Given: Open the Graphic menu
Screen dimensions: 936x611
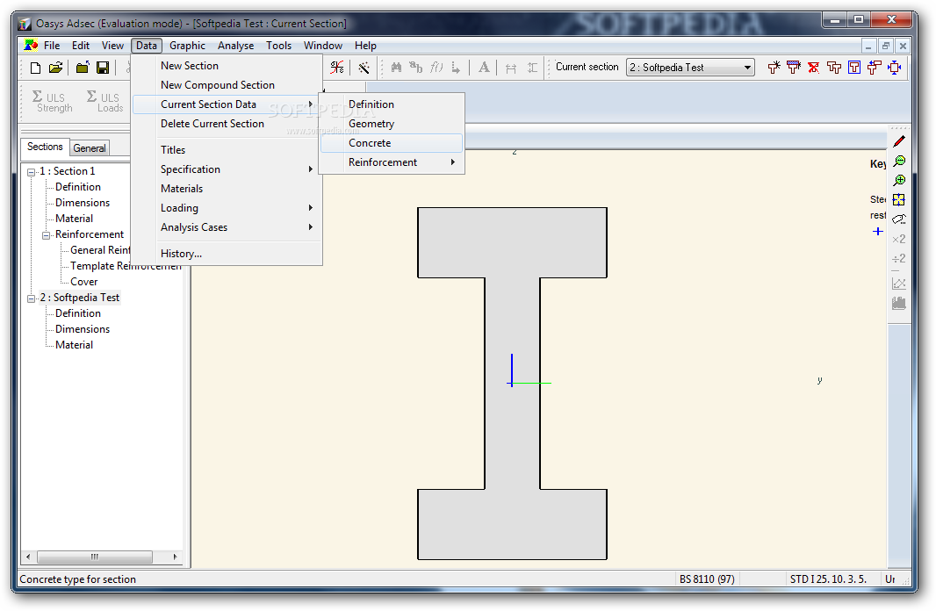Looking at the screenshot, I should [x=187, y=46].
